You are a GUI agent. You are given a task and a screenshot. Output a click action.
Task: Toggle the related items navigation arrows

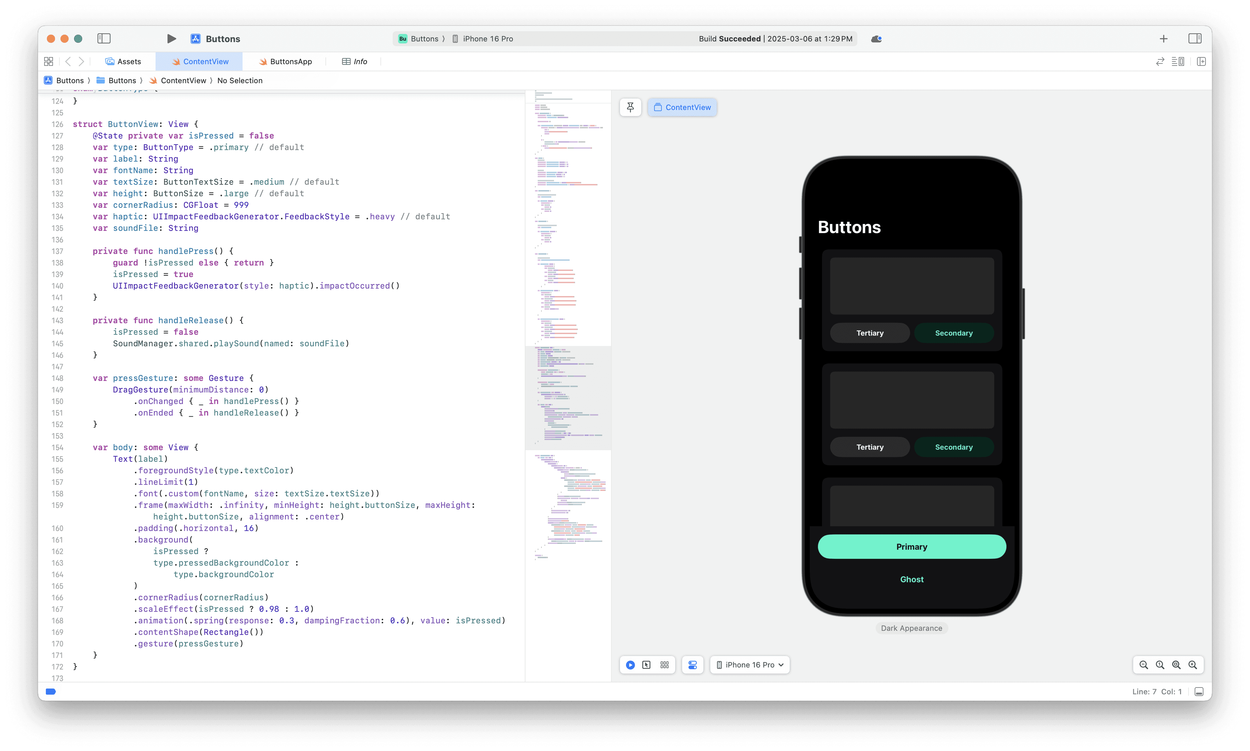(x=75, y=61)
